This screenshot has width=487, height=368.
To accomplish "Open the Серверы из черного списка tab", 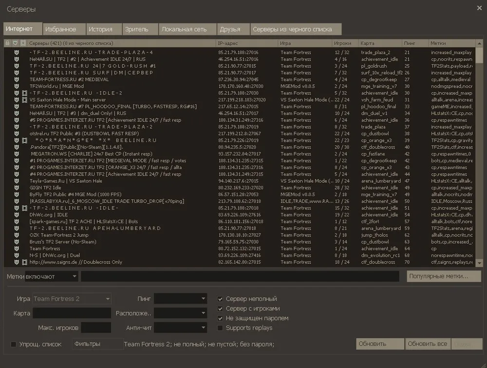I will click(295, 29).
